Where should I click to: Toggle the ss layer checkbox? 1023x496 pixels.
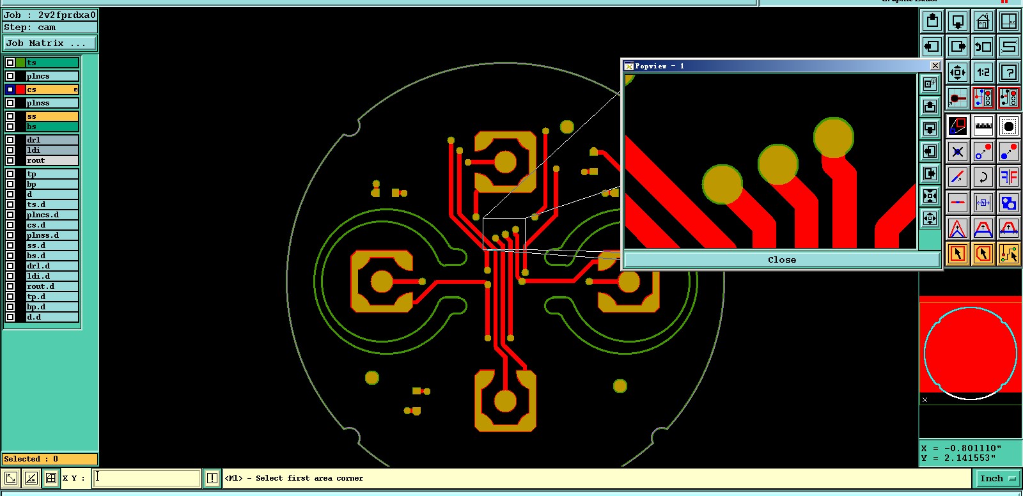[x=10, y=116]
